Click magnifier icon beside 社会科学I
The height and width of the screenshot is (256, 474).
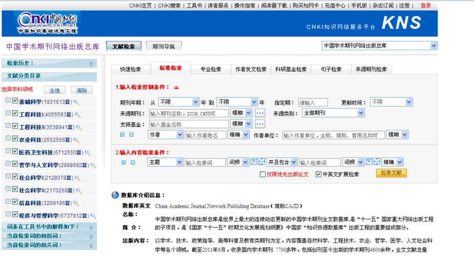[x=78, y=178]
